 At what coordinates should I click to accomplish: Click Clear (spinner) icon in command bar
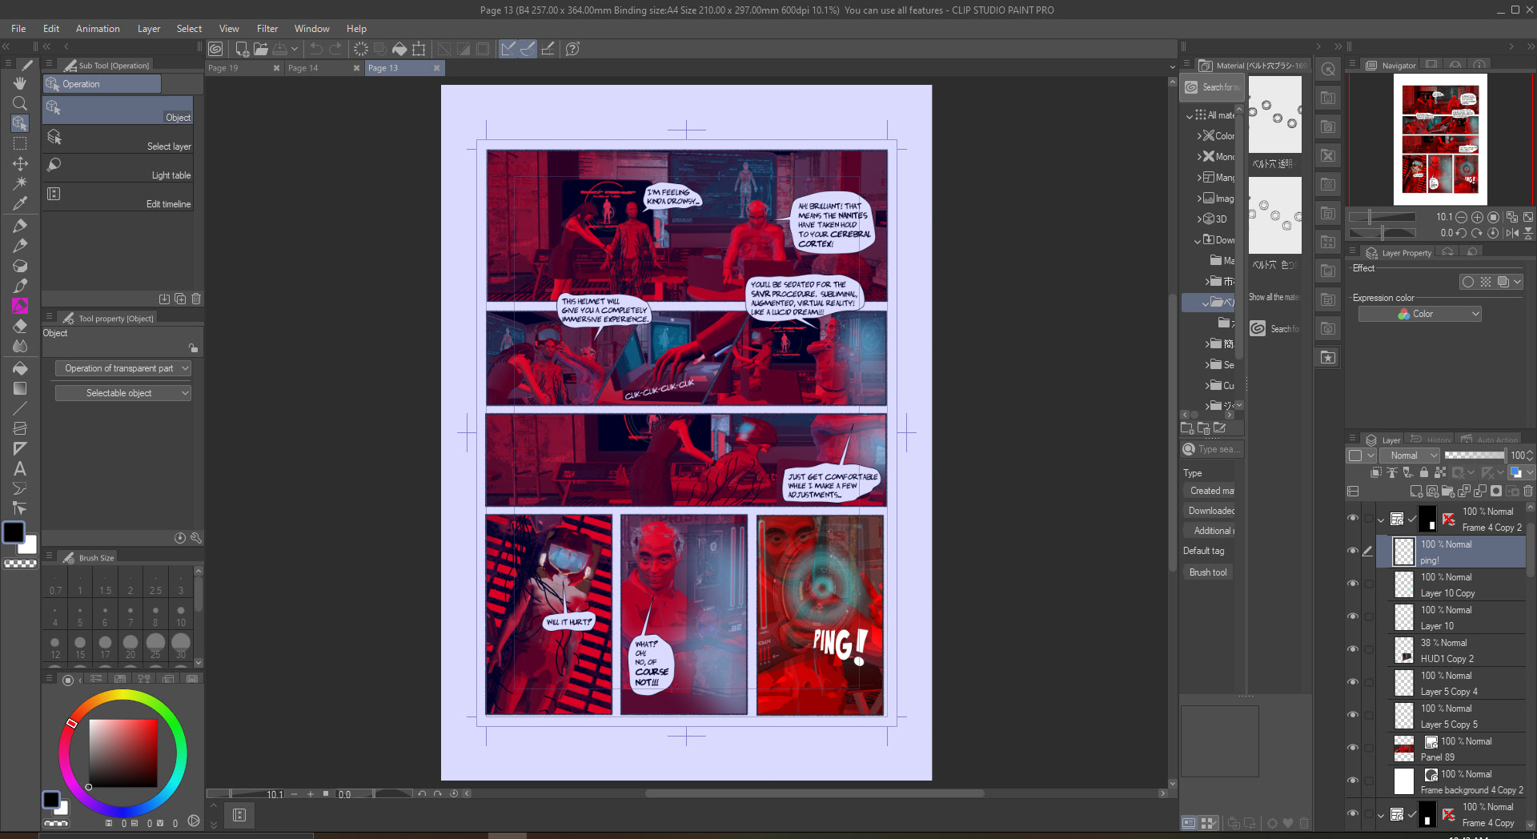[x=361, y=49]
